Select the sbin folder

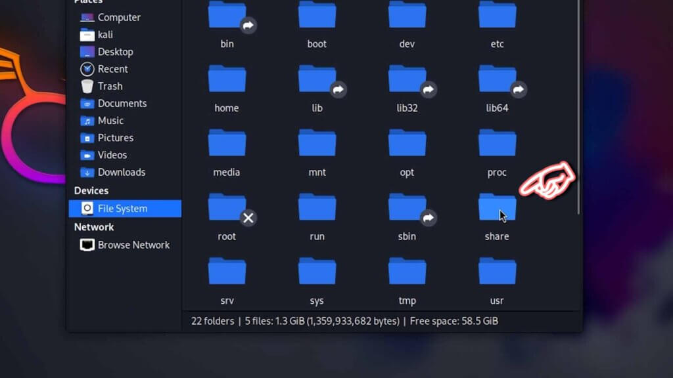[407, 207]
